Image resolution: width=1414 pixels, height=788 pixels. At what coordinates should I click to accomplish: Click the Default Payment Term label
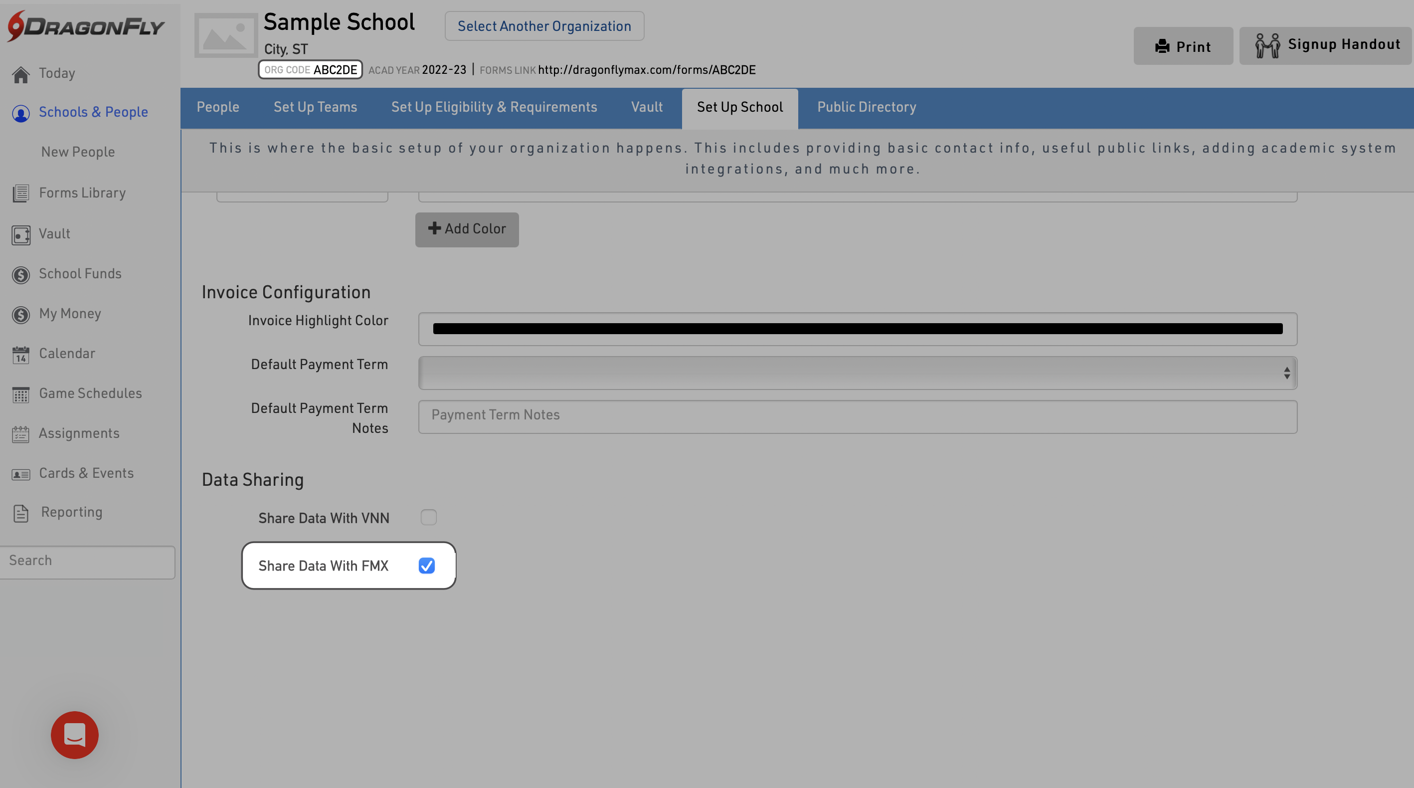(319, 364)
